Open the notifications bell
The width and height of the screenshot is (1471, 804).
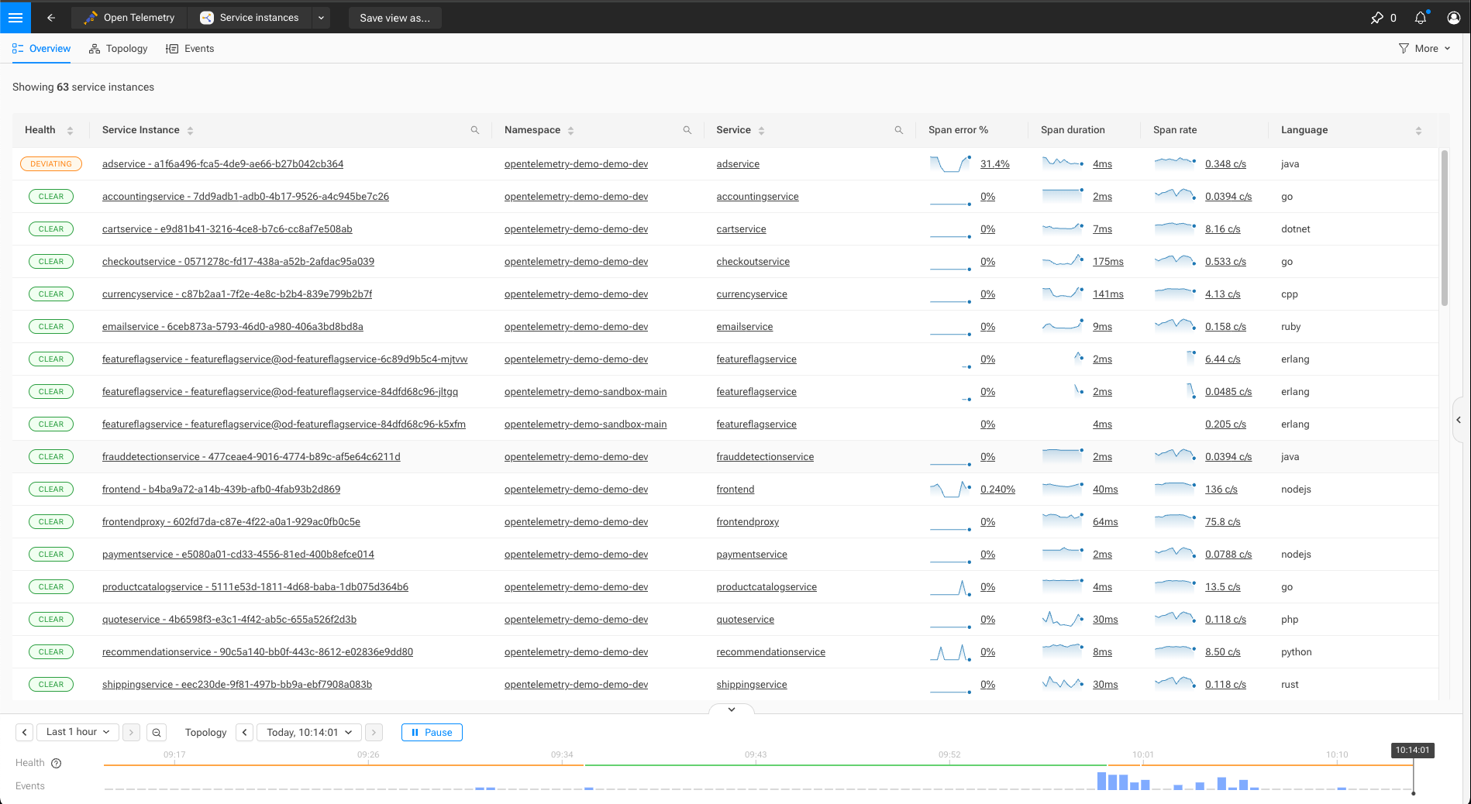(x=1421, y=17)
